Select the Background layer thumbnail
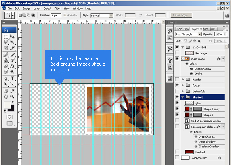The width and height of the screenshot is (231, 165). [x=185, y=158]
